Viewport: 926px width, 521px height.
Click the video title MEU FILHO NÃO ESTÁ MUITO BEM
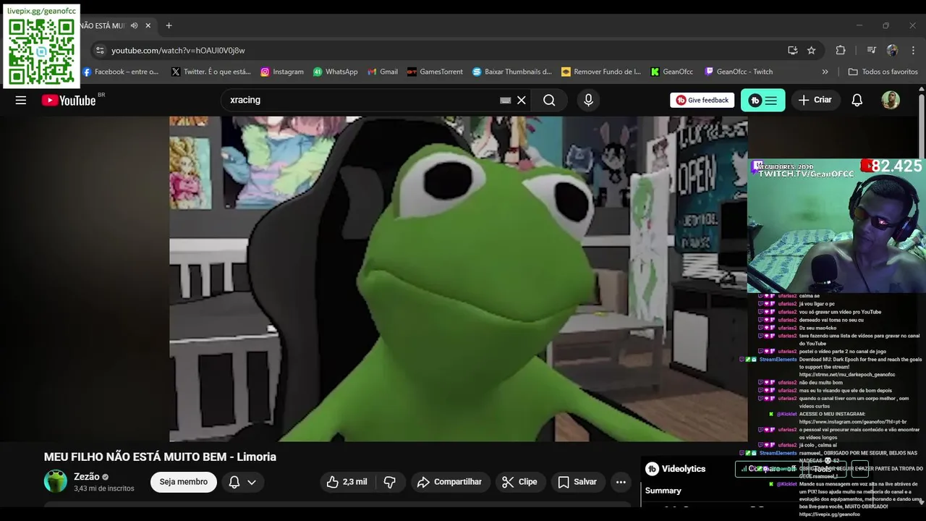click(x=161, y=457)
